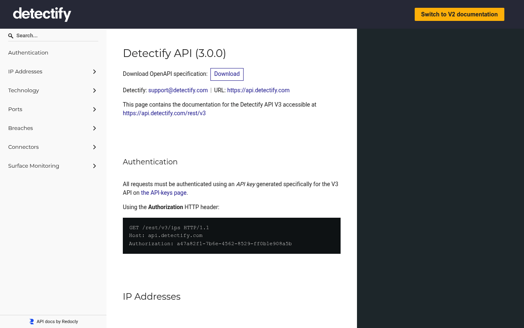The image size is (524, 328).
Task: Download the OpenAPI specification
Action: point(227,74)
